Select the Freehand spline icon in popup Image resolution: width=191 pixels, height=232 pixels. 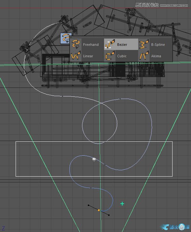(x=76, y=45)
